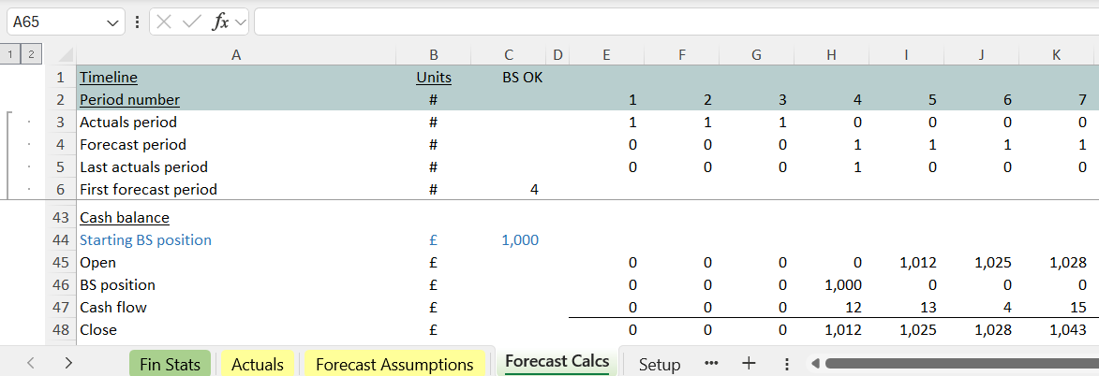Click the Cancel X icon in formula bar
Screen dimensions: 1099x376
165,22
